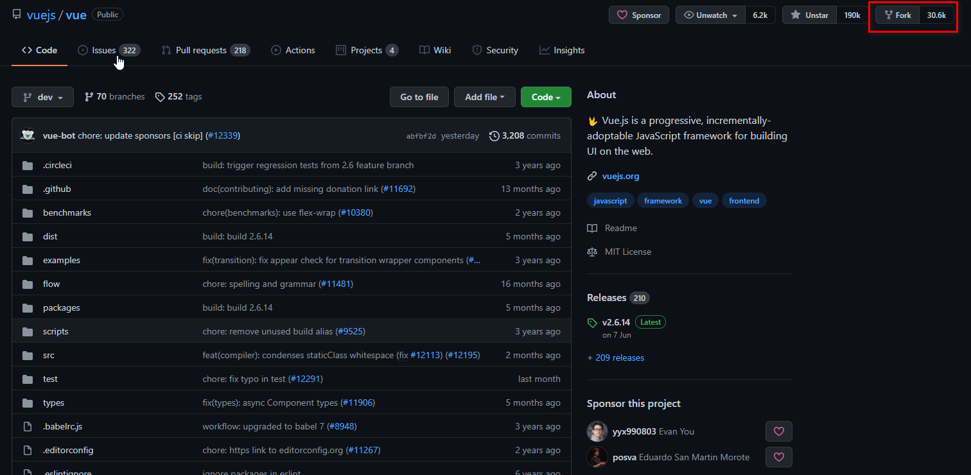971x475 pixels.
Task: Open the vuejs.org website link
Action: coord(620,176)
